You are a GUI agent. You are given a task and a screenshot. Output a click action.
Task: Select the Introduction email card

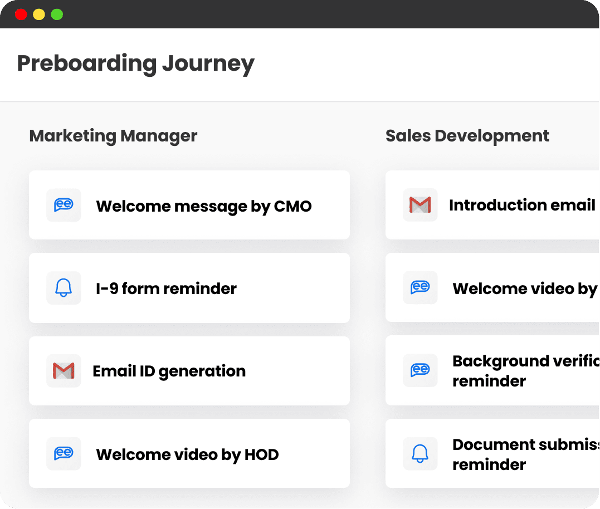click(492, 205)
